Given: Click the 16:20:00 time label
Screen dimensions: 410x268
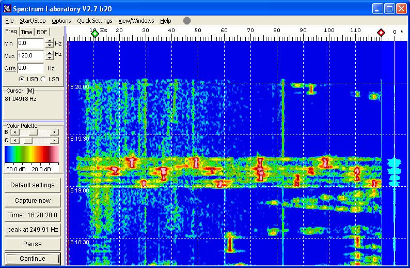Looking at the screenshot, I should pyautogui.click(x=78, y=87).
